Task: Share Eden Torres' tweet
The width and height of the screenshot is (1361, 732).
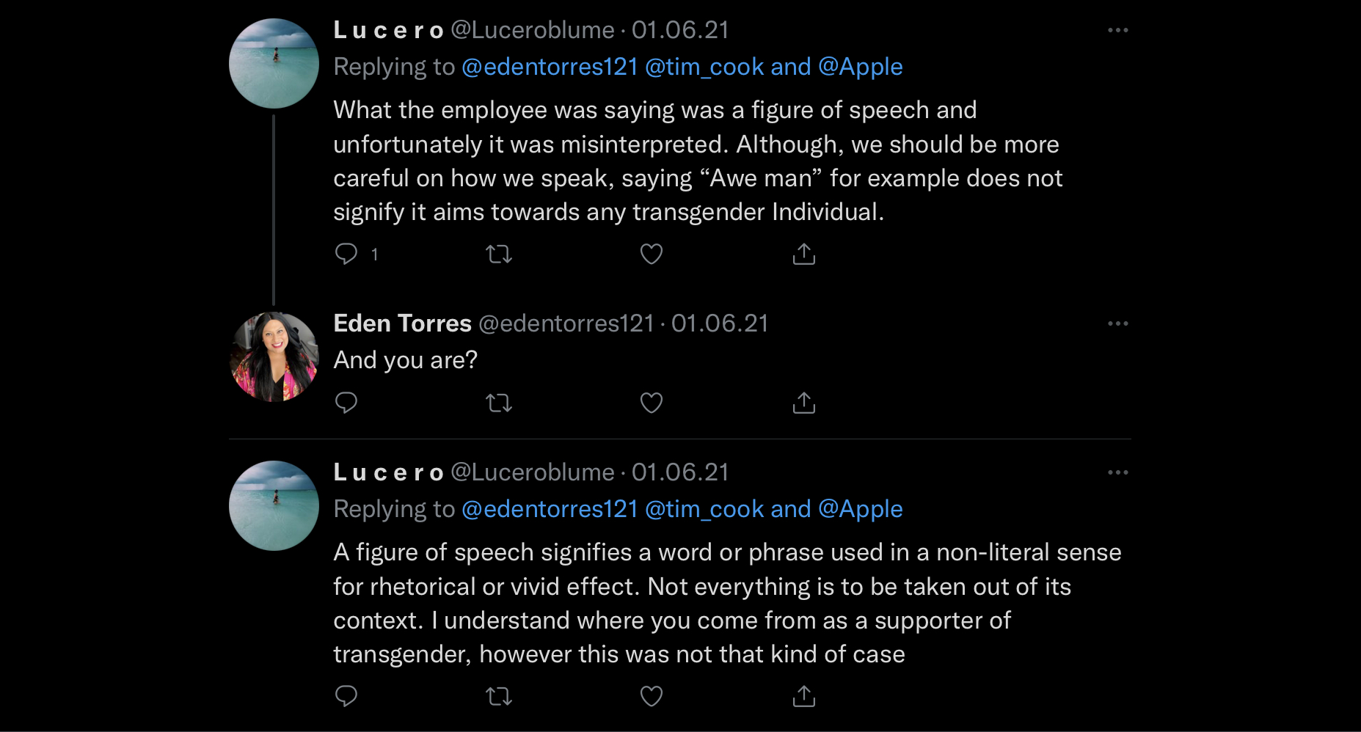Action: pos(804,403)
